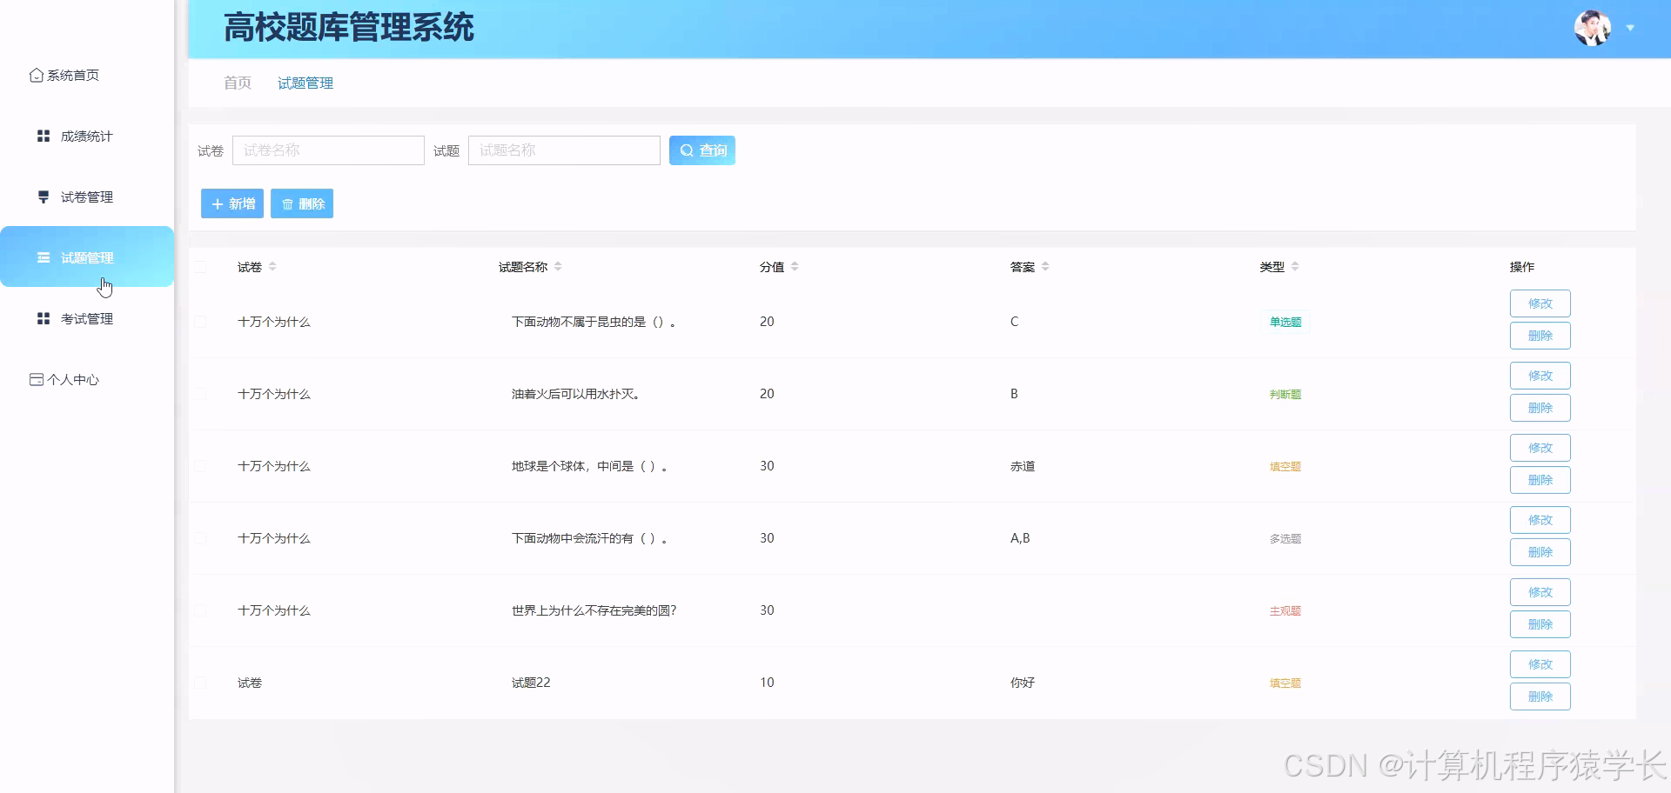Click the home icon beside 系统首页

click(x=36, y=76)
